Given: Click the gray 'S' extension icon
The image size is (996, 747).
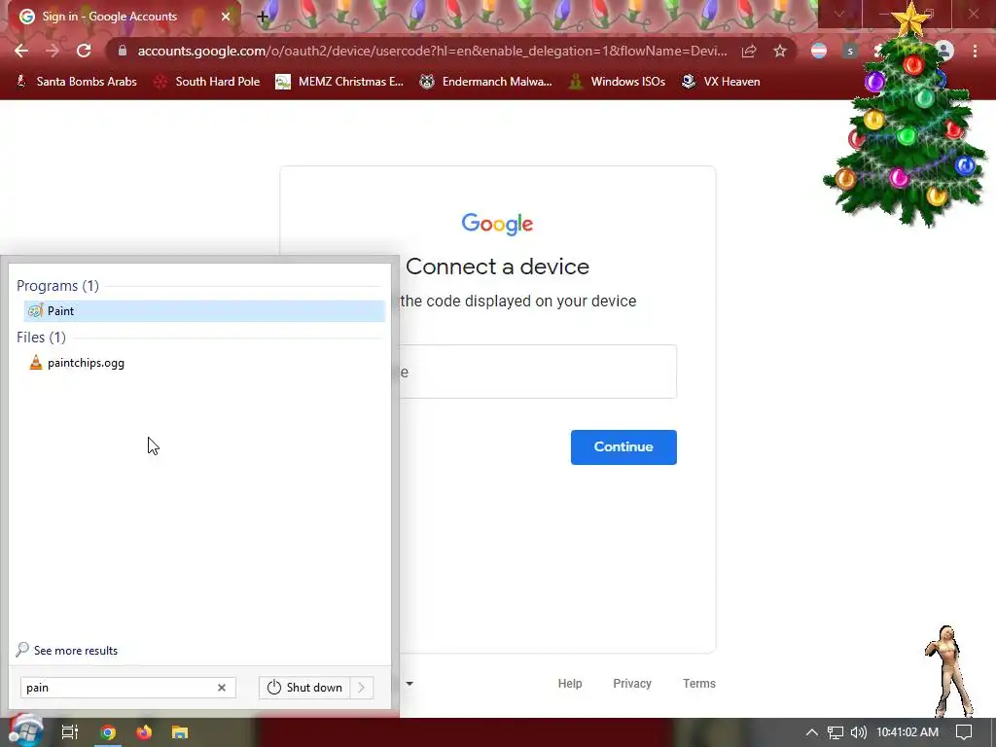Looking at the screenshot, I should pyautogui.click(x=850, y=51).
